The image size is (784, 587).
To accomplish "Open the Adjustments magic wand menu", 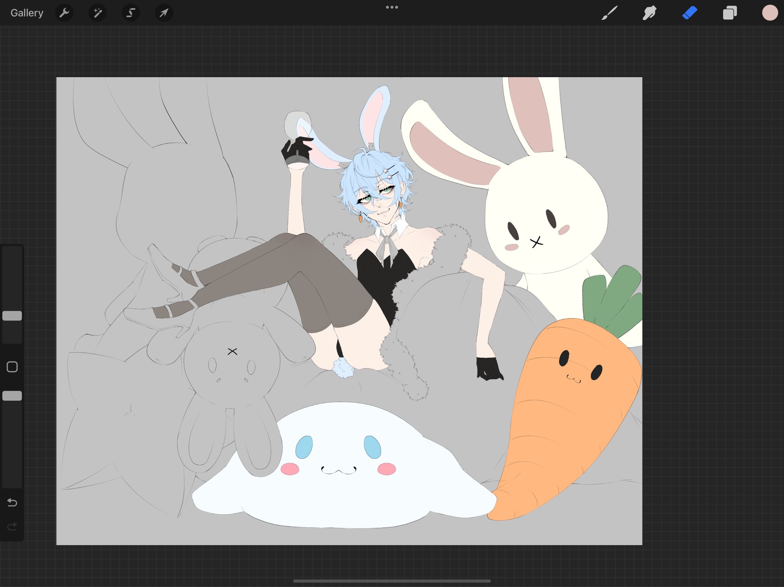I will (x=98, y=13).
